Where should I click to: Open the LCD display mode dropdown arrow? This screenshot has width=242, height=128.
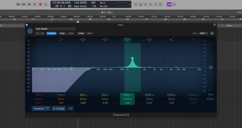130,4
